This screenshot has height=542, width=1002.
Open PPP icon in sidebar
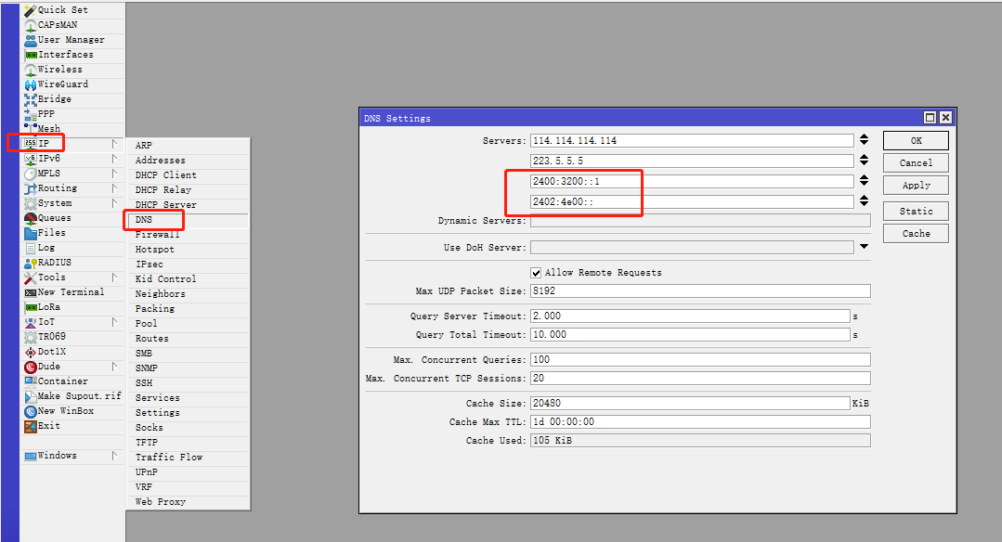point(30,114)
